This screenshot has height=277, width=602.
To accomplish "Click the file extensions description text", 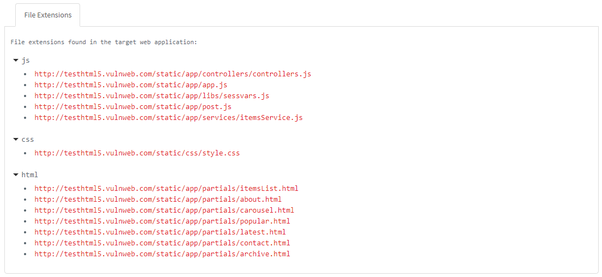I will (104, 41).
